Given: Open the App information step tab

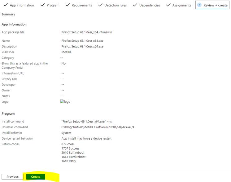Looking at the screenshot, I should pyautogui.click(x=19, y=5).
